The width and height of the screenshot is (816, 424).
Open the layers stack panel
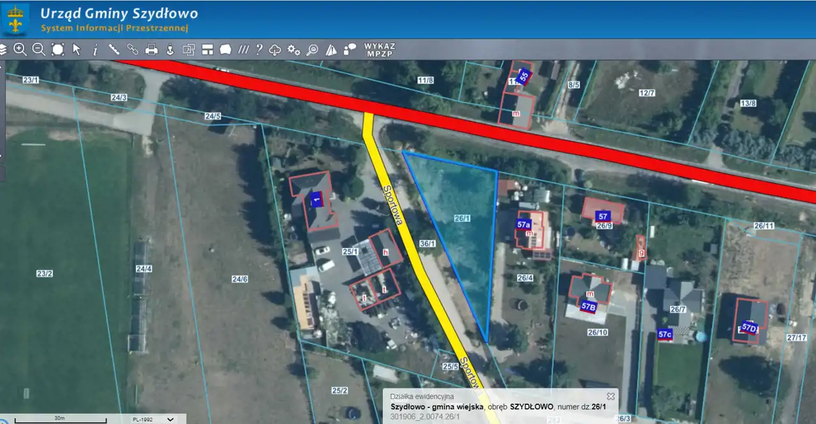point(3,50)
